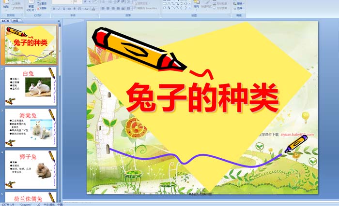The width and height of the screenshot is (339, 206).
Task: Select the 狮子兔 slide thumbnail
Action: tap(31, 170)
